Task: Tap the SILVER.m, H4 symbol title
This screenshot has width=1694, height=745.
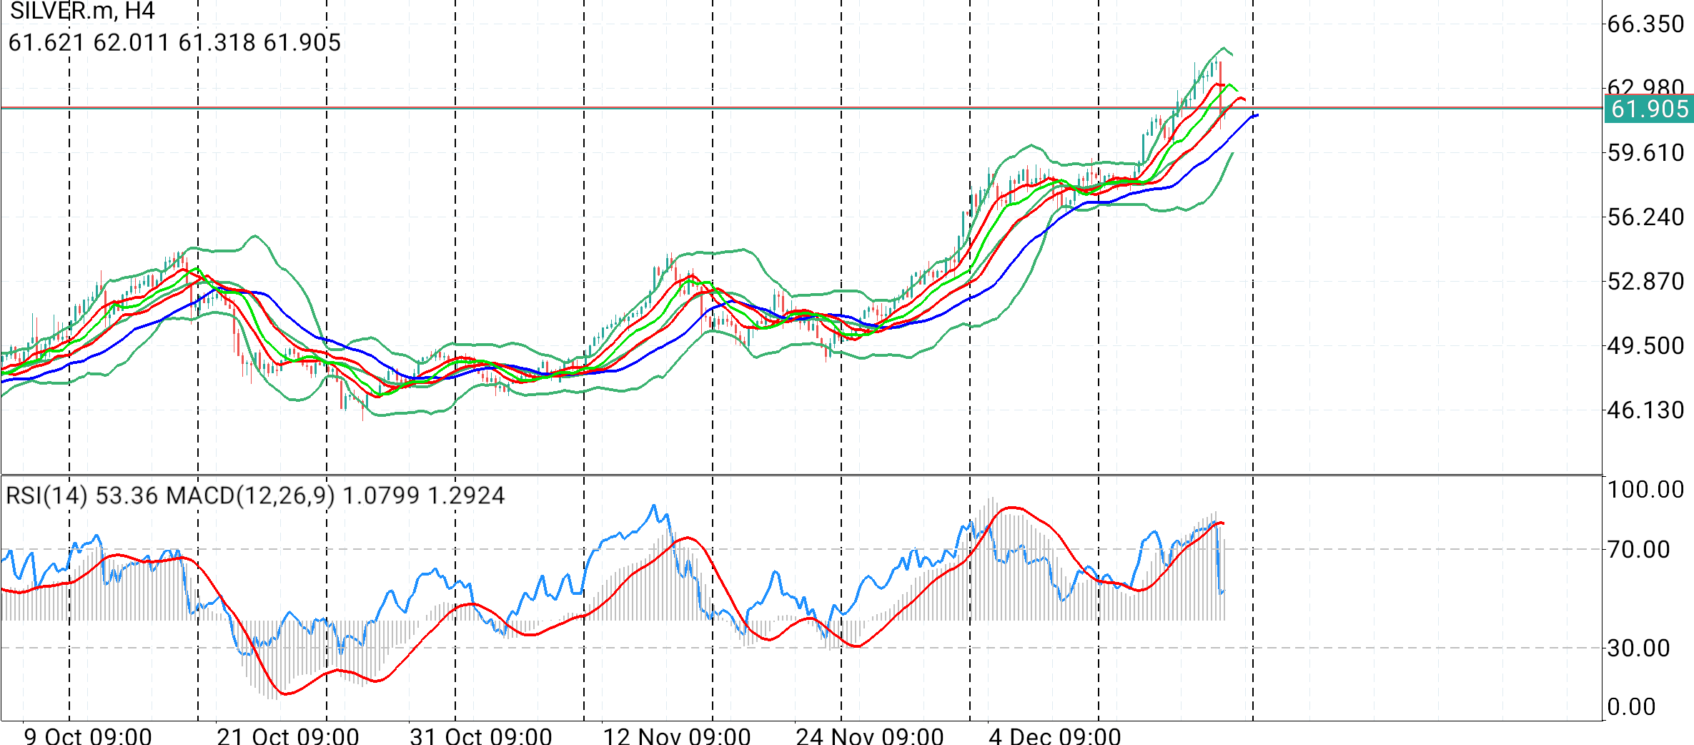Action: [x=82, y=11]
